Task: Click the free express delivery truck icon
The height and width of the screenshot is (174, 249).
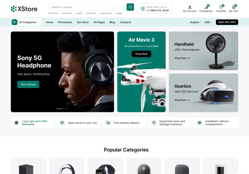Action: [108, 123]
